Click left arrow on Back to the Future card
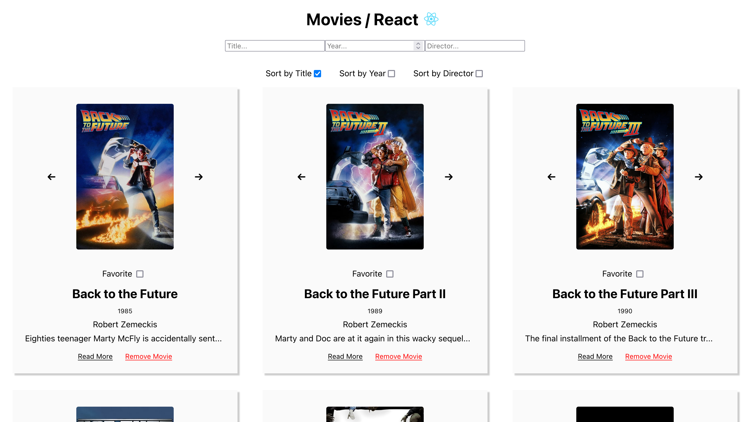 52,177
